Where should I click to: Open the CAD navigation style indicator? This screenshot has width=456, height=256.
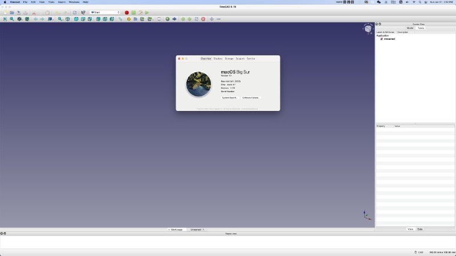click(419, 253)
